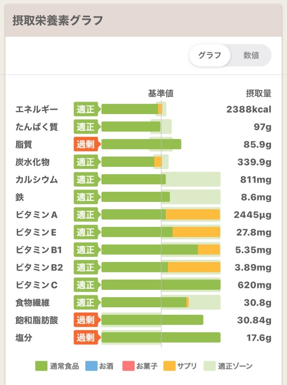Click the orange サプリ legend swatch
The height and width of the screenshot is (385, 287).
click(170, 366)
